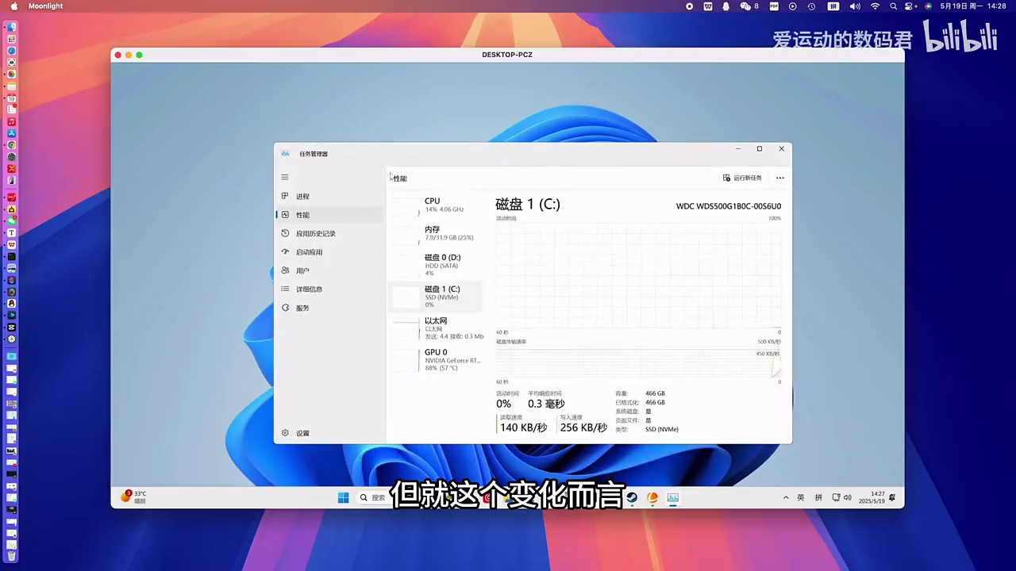
Task: Select 磁盘 0 (D:) HDD entry
Action: (x=435, y=265)
